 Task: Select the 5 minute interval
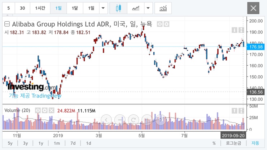pyautogui.click(x=9, y=8)
